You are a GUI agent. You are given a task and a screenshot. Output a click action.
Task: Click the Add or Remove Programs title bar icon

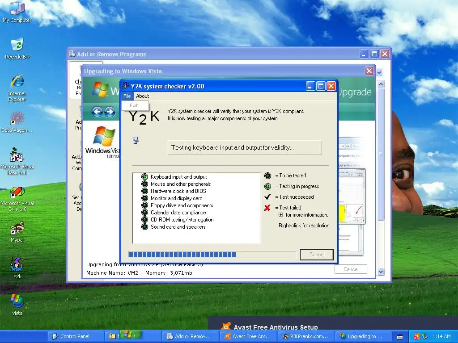point(72,54)
